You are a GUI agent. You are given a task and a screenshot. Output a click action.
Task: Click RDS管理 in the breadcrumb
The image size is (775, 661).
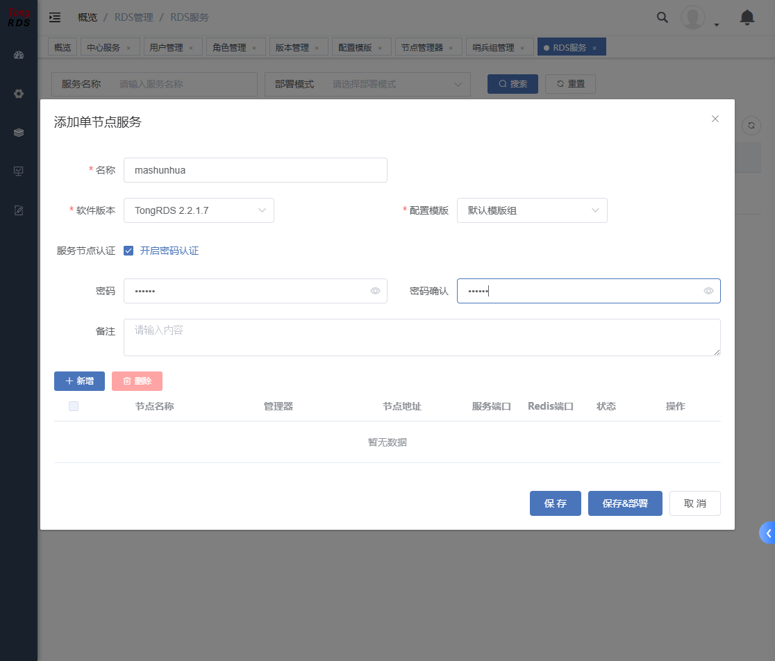134,17
